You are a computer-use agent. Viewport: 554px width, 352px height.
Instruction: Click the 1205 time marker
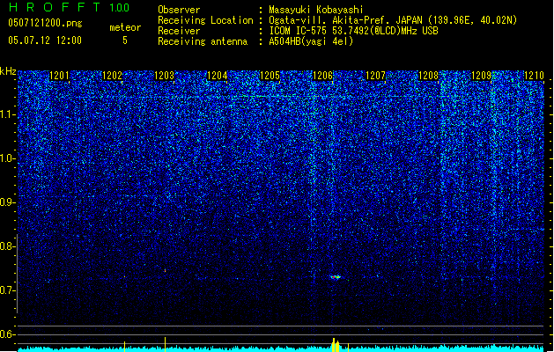(x=270, y=76)
